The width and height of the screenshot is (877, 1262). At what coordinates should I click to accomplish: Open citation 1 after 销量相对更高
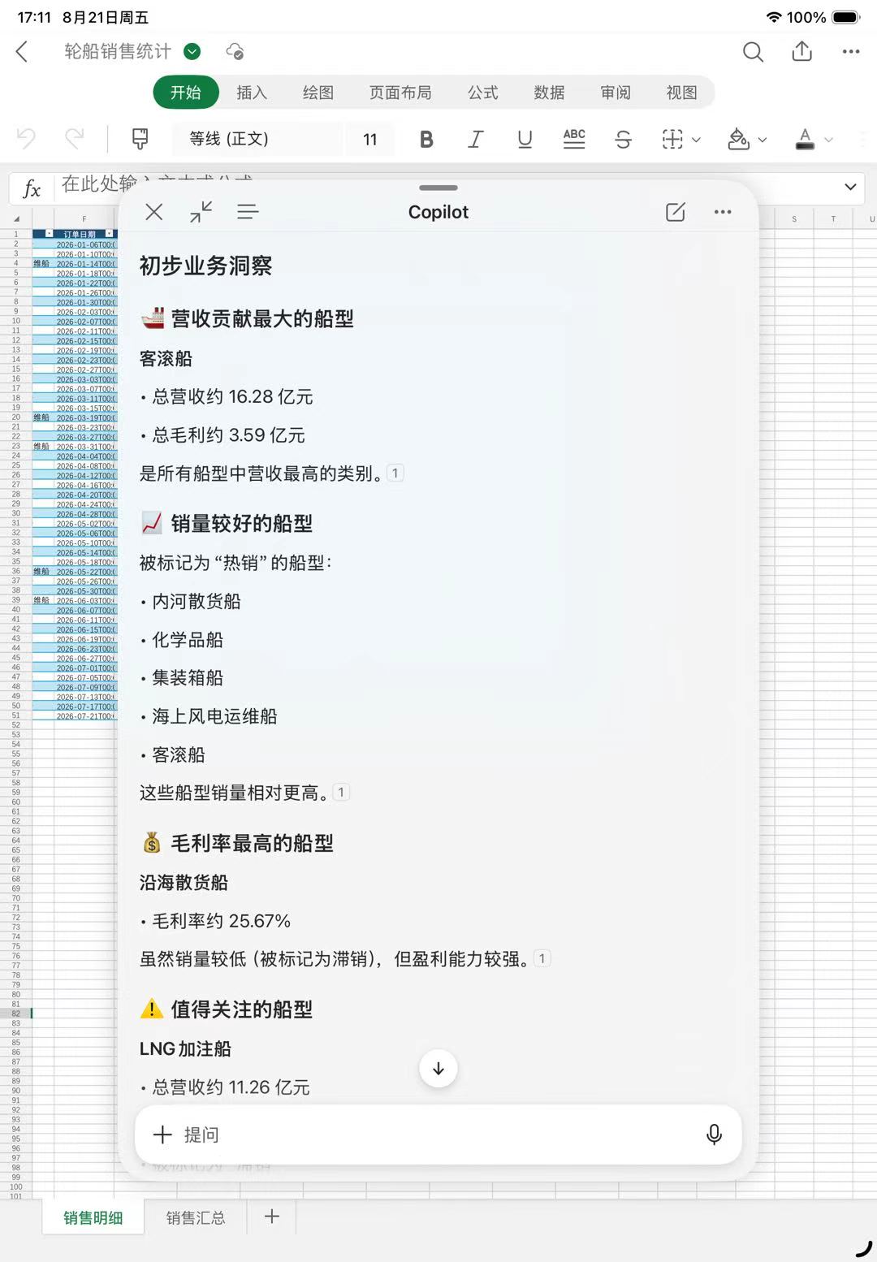(x=341, y=792)
